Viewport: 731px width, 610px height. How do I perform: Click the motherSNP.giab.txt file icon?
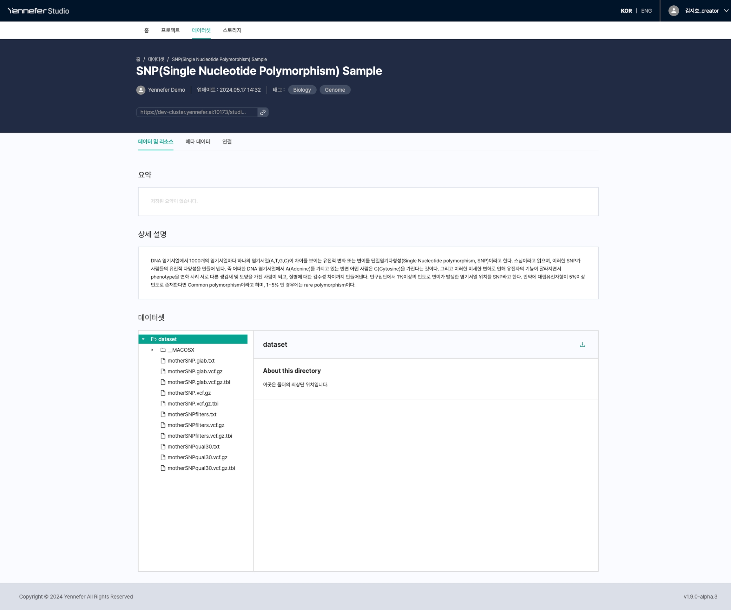pyautogui.click(x=163, y=360)
